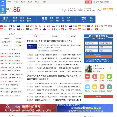Select the Ireland flag
The width and height of the screenshot is (117, 117).
click(97, 26)
